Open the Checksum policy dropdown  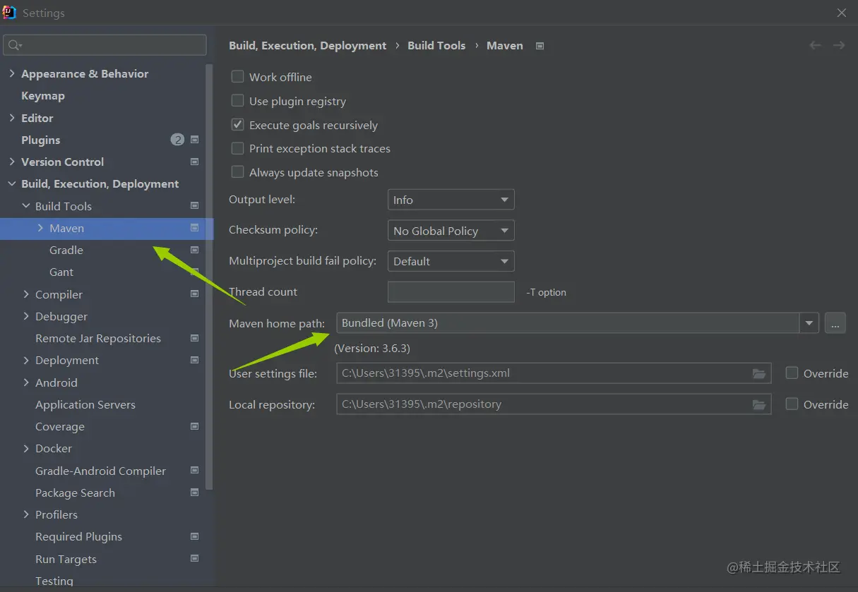coord(451,231)
